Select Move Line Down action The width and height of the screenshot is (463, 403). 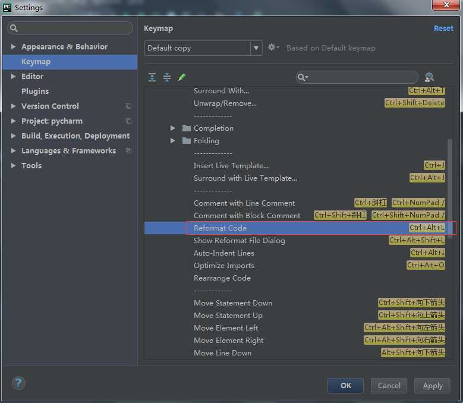222,353
